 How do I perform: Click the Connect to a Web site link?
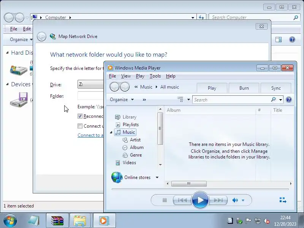[90, 135]
